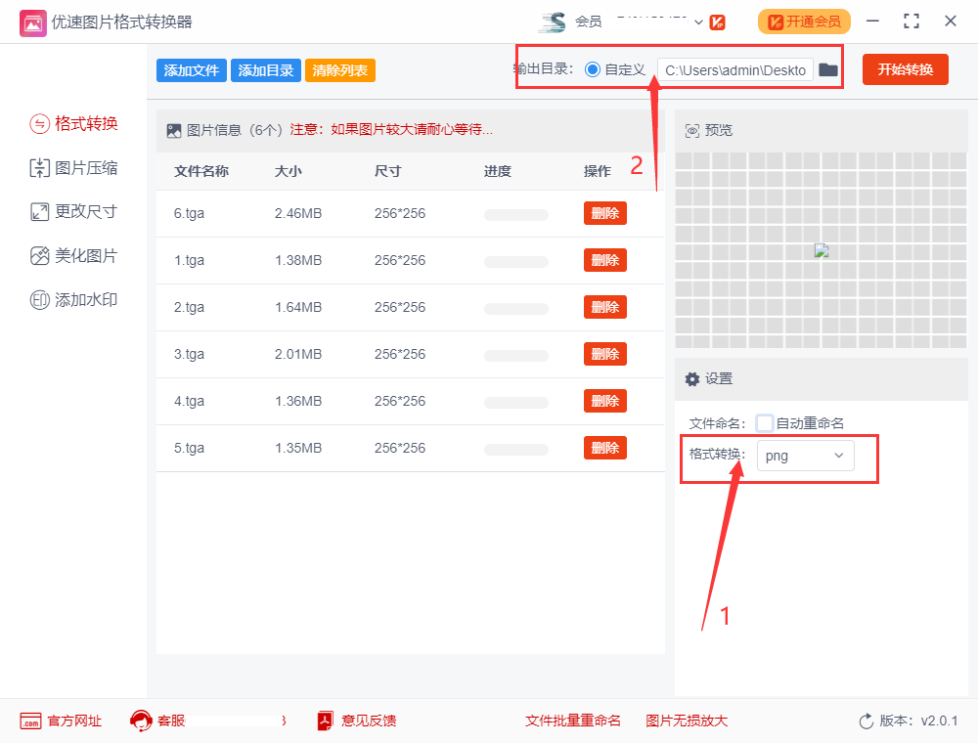Viewport: 978px width, 743px height.
Task: Select the 美化图片 sidebar tool
Action: [68, 255]
